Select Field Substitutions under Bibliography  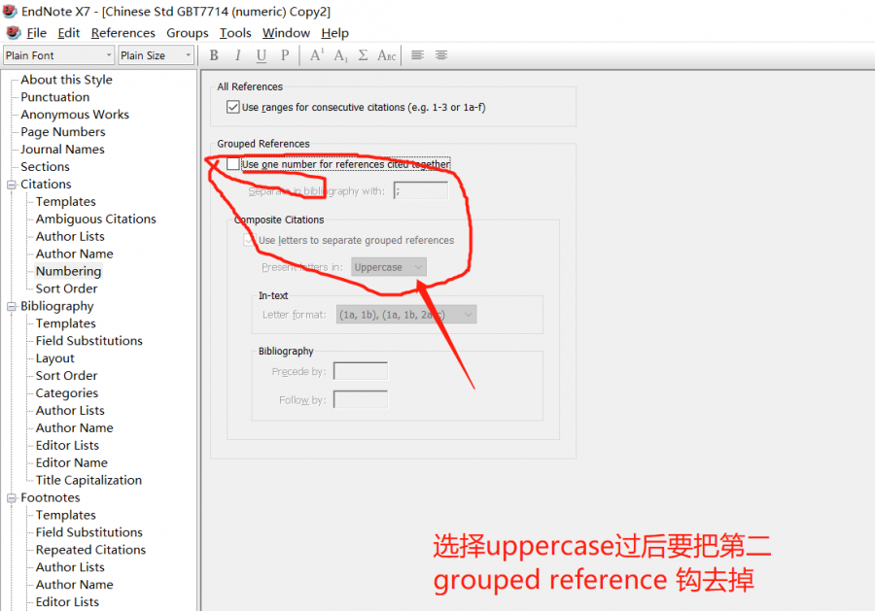(89, 341)
